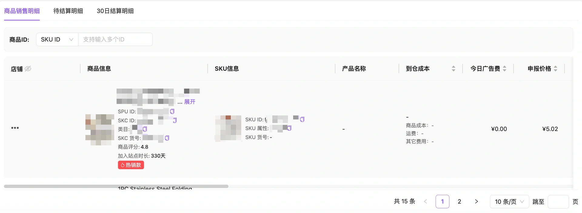Select page 1 in pagination
Screen dimensions: 582x213
click(x=443, y=202)
